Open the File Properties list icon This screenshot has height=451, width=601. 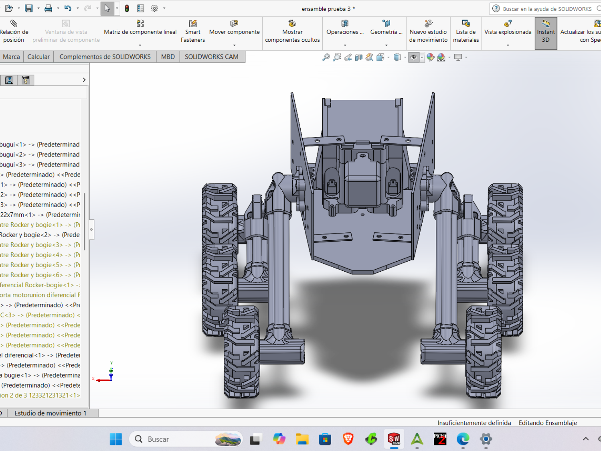(x=140, y=8)
